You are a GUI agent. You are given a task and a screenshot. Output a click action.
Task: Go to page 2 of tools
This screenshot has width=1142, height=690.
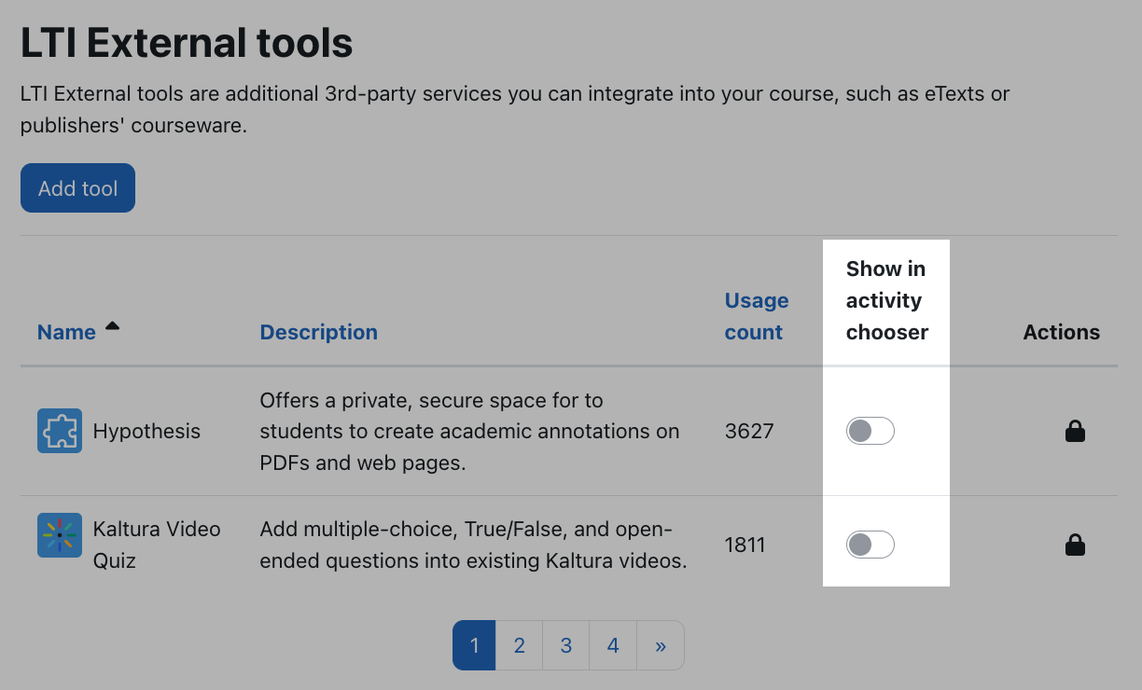(x=520, y=645)
